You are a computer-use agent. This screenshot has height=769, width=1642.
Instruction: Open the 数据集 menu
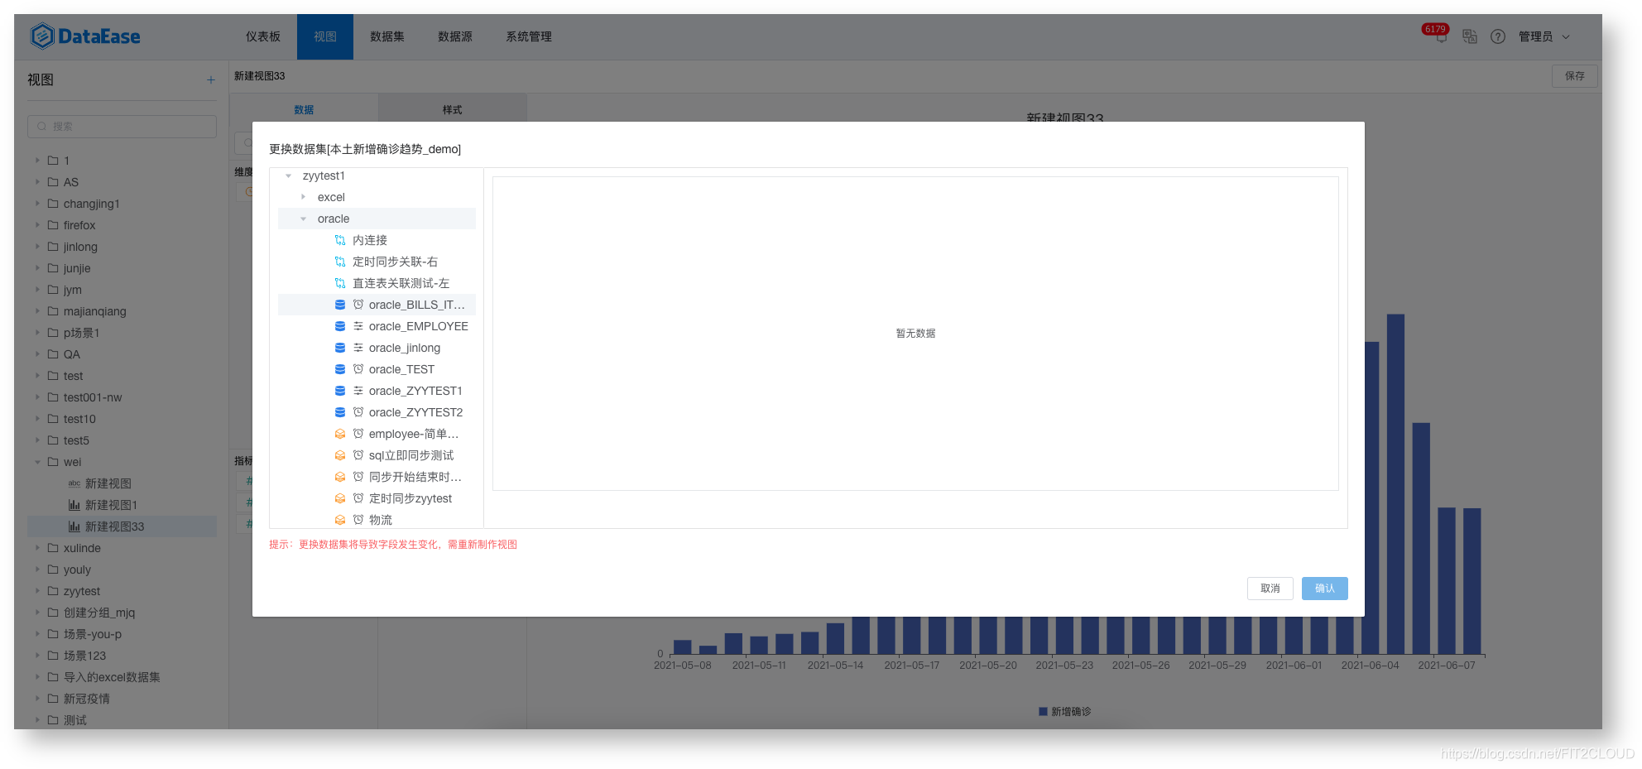387,36
